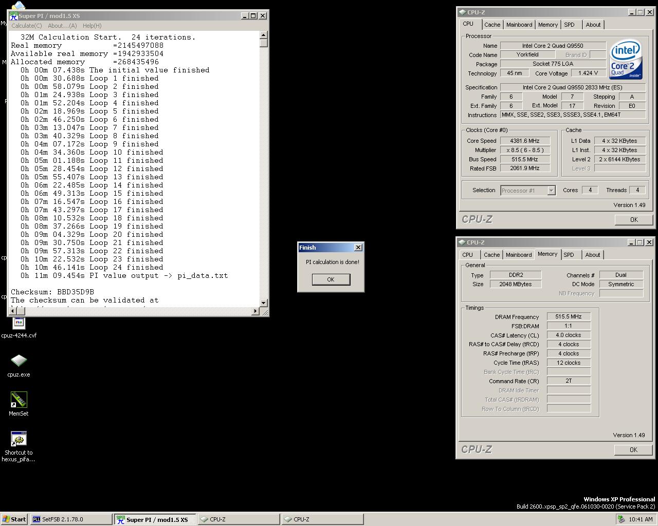Click the second CPU-Z taskbar button
This screenshot has height=526, width=658.
click(322, 519)
